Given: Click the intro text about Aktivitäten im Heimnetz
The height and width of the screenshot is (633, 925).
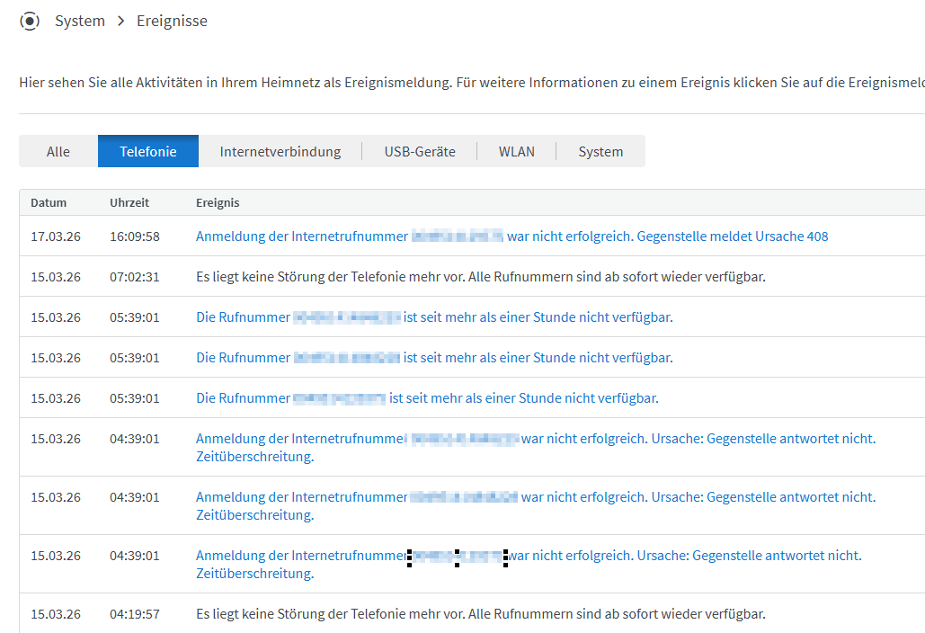Looking at the screenshot, I should pyautogui.click(x=472, y=83).
